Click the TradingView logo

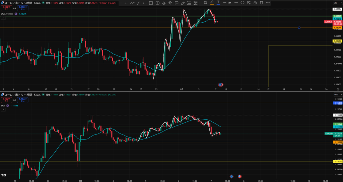(x=4, y=175)
